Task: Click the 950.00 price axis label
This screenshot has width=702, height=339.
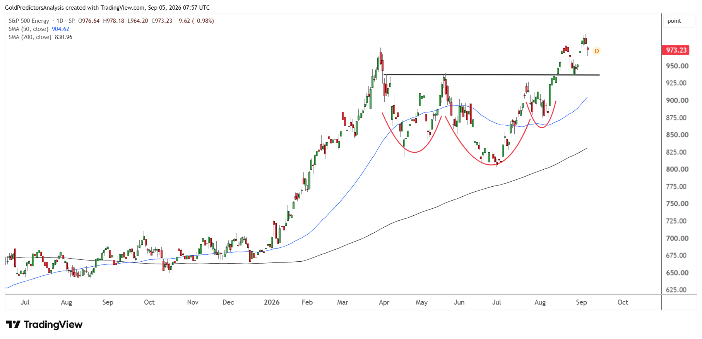Action: tap(677, 66)
